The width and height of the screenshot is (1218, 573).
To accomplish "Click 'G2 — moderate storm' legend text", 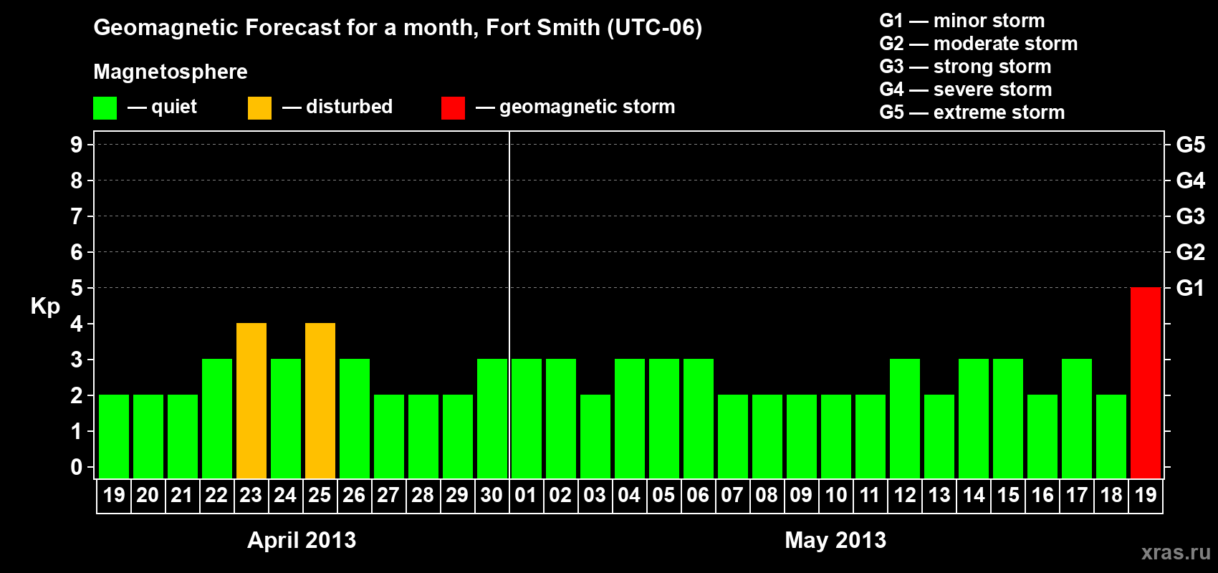I will click(x=978, y=44).
